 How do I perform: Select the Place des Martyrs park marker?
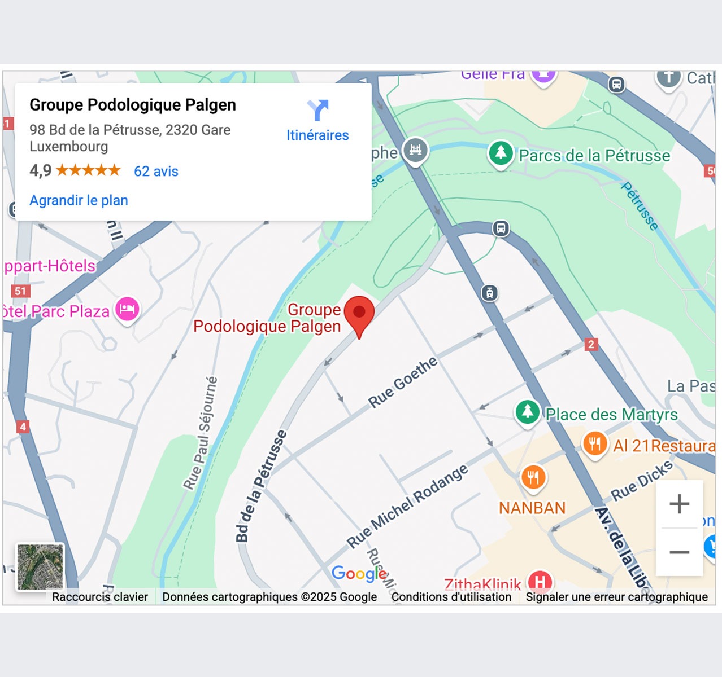point(528,414)
